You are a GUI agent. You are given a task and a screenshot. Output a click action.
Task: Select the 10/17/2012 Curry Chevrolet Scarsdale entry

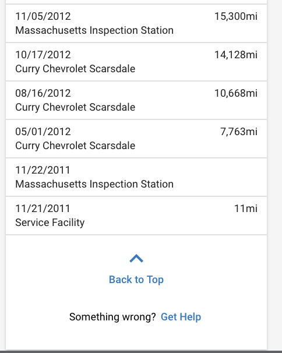(x=136, y=62)
